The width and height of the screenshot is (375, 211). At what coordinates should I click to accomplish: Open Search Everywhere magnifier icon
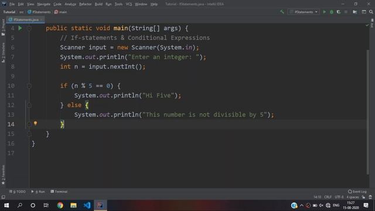point(371,12)
